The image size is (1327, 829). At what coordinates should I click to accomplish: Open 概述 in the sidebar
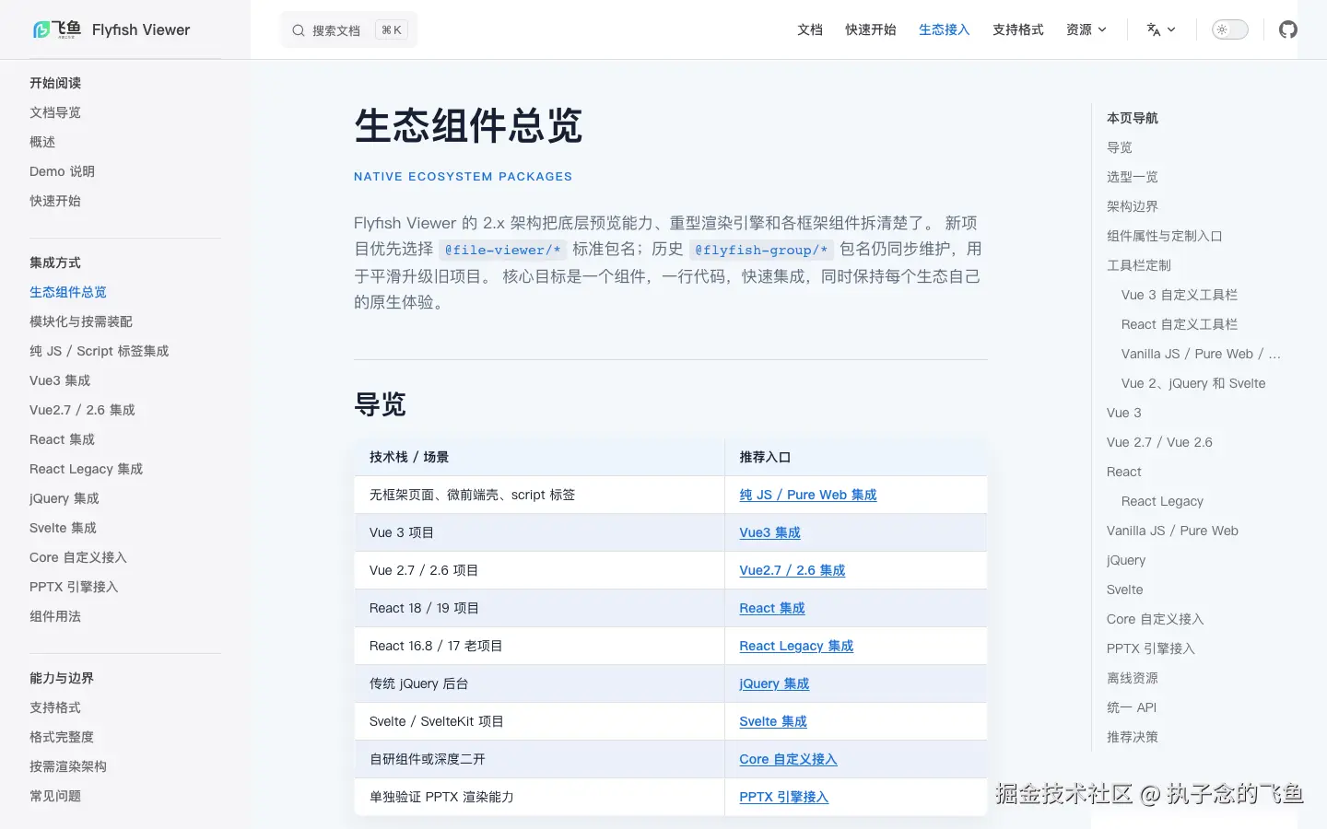click(x=42, y=142)
